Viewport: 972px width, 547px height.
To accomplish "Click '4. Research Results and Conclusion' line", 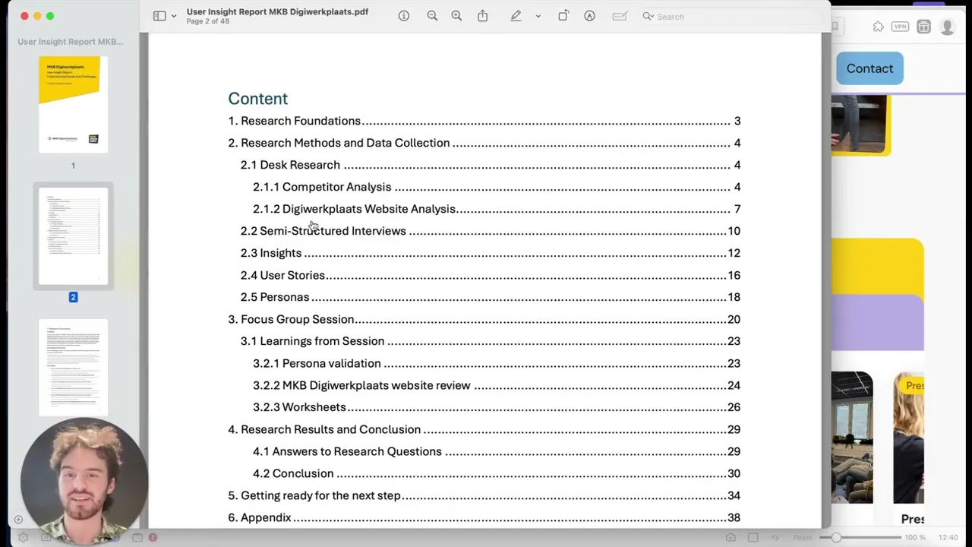I will [x=484, y=429].
